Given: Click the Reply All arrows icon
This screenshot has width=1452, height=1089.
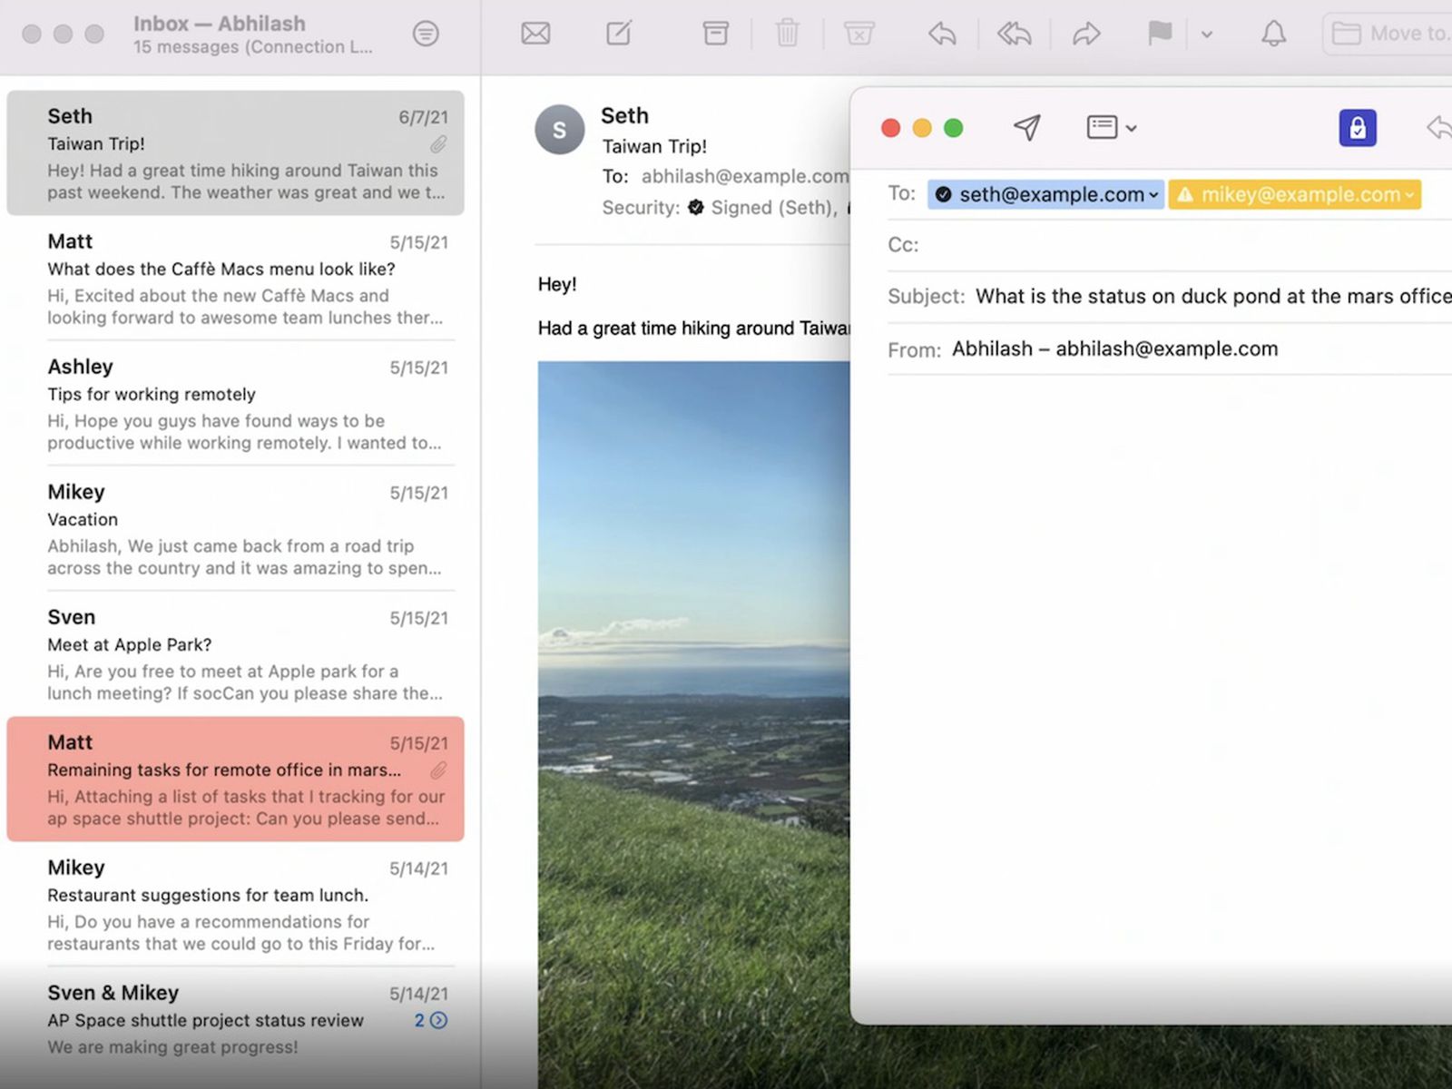Looking at the screenshot, I should (1014, 34).
